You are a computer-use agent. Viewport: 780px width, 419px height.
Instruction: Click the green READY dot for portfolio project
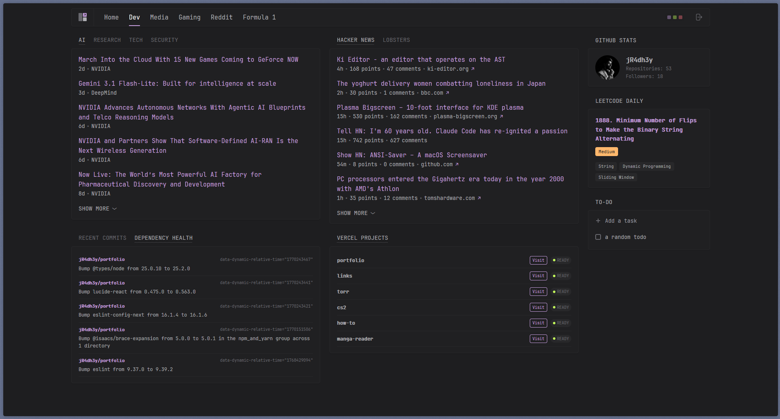554,261
